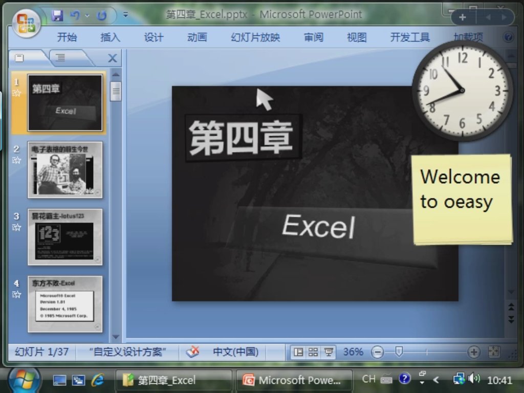Click thumbnail pane scroll down arrow

click(x=116, y=337)
